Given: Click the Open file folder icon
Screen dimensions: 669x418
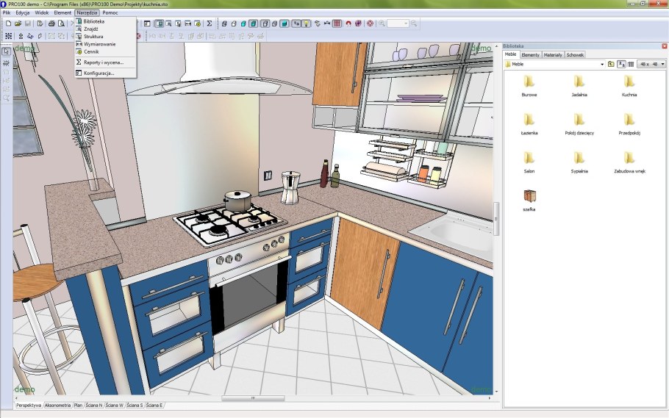Looking at the screenshot, I should (18, 24).
